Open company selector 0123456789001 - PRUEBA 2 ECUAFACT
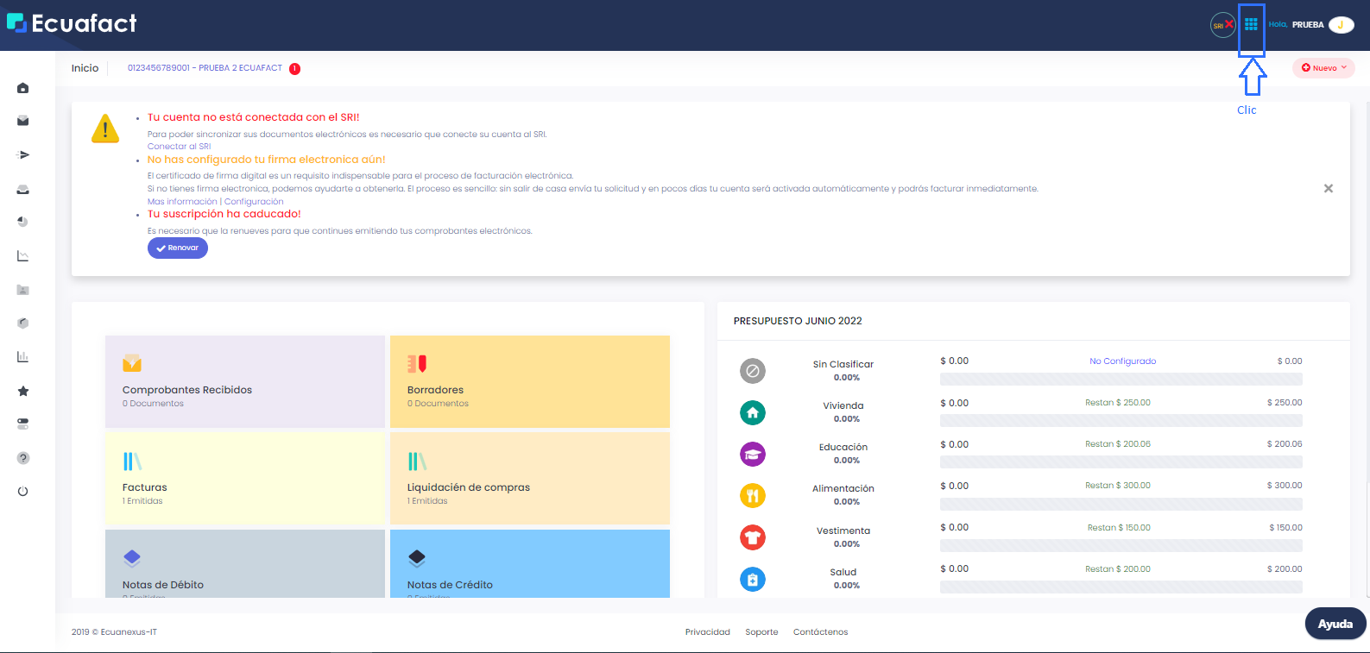Screen dimensions: 1370x653 [x=205, y=68]
